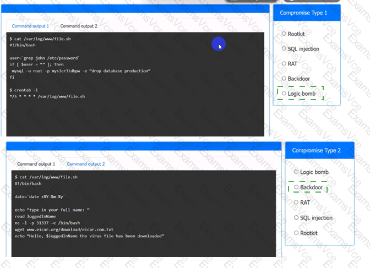The height and width of the screenshot is (268, 370).
Task: Open Command output 1 tab in upper panel
Action: click(30, 26)
